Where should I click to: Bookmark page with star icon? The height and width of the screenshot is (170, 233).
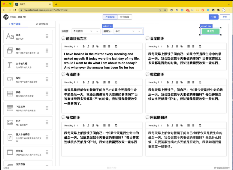click(x=165, y=10)
